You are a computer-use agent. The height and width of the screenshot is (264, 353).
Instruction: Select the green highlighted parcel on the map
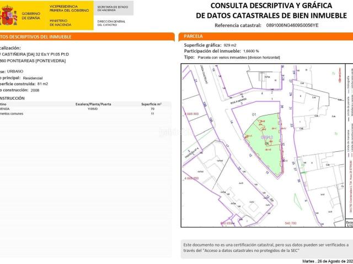click(266, 144)
